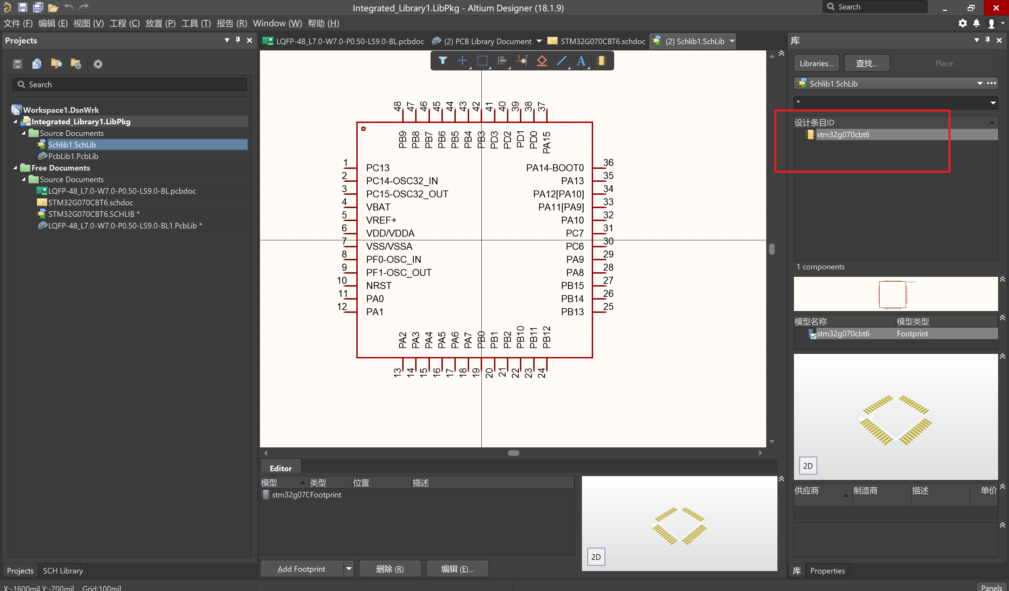Click the symbol preview thumbnail in the 库 panel
The width and height of the screenshot is (1009, 591).
[x=895, y=294]
